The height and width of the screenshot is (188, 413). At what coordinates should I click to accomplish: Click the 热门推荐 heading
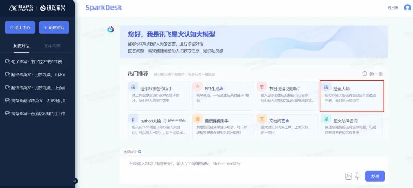138,74
